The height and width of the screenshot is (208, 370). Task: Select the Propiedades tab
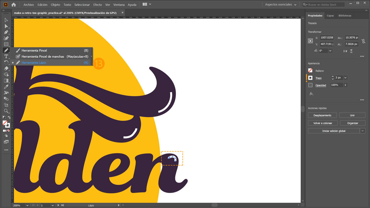coord(315,15)
